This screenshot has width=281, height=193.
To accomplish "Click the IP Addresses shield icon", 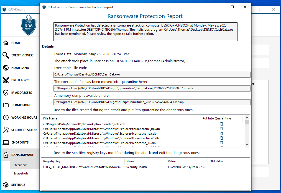I will pos(6,93).
